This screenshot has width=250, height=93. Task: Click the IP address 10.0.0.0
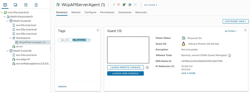pyautogui.click(x=186, y=70)
